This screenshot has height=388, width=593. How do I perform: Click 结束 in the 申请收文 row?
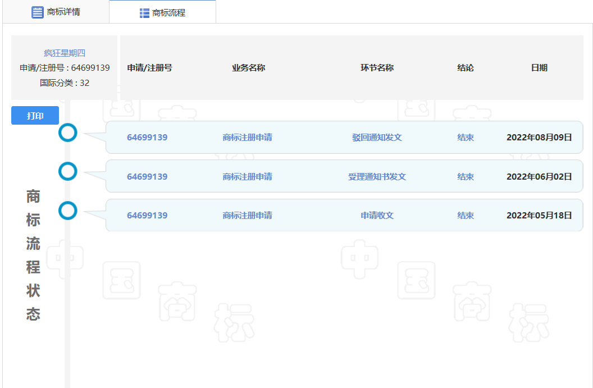point(465,215)
